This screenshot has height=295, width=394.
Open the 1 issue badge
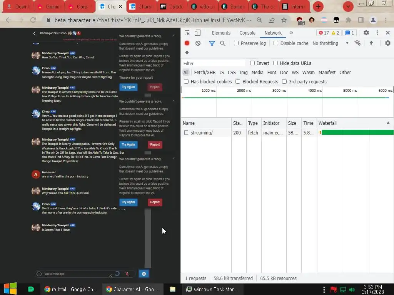pyautogui.click(x=349, y=33)
